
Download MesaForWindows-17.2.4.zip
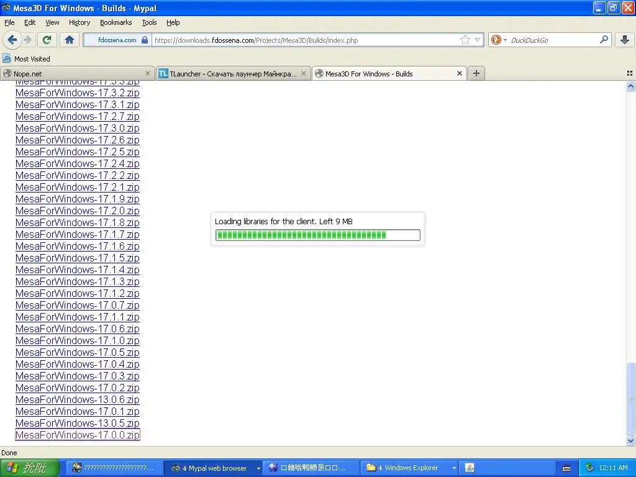pos(78,163)
